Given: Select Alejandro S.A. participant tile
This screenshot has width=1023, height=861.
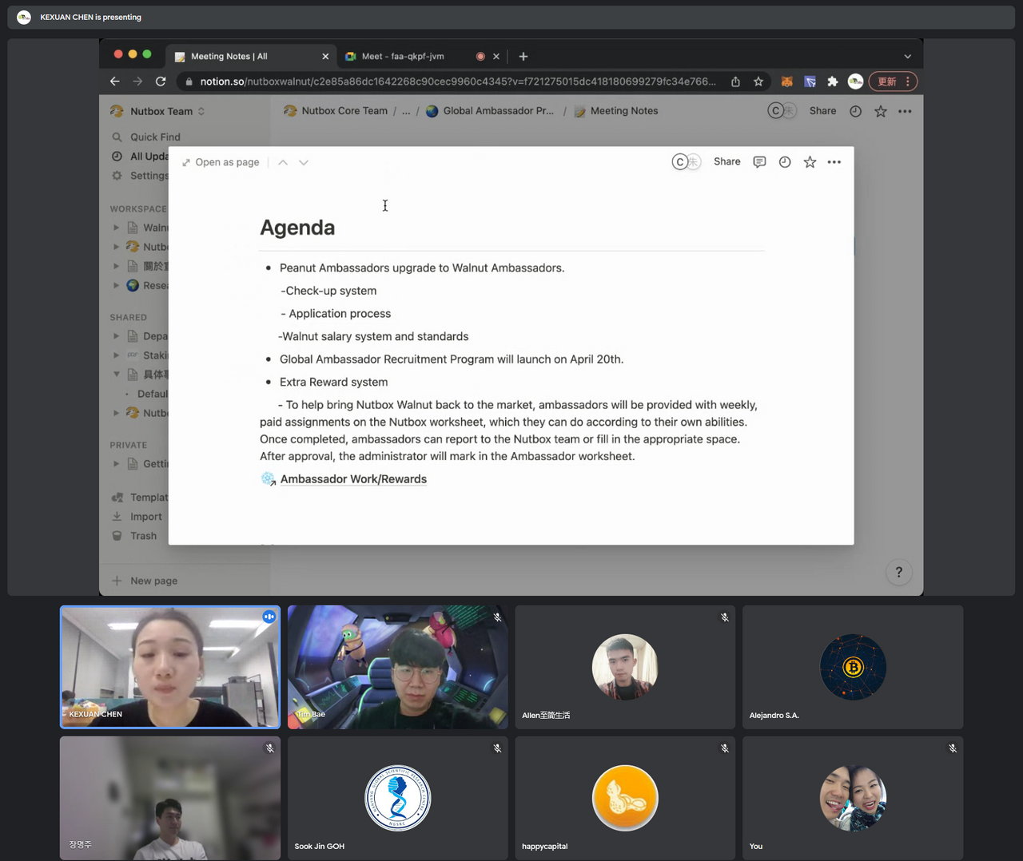Looking at the screenshot, I should (x=853, y=667).
